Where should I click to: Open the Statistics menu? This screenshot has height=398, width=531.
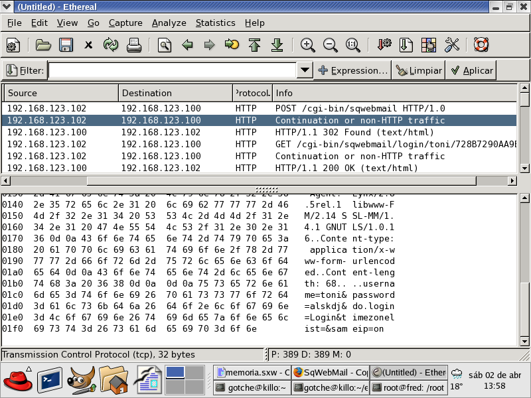215,23
